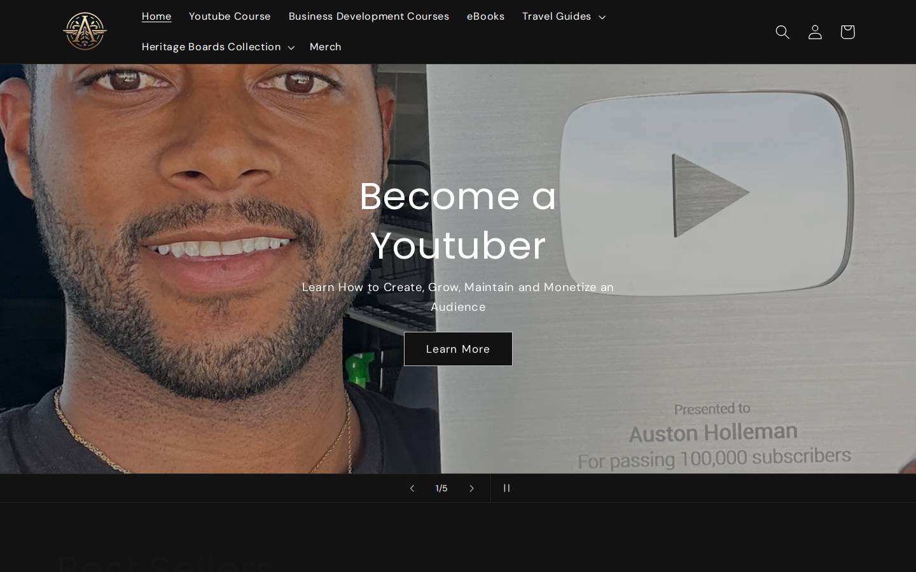916x572 pixels.
Task: Open Youtube Course menu item
Action: (x=230, y=16)
